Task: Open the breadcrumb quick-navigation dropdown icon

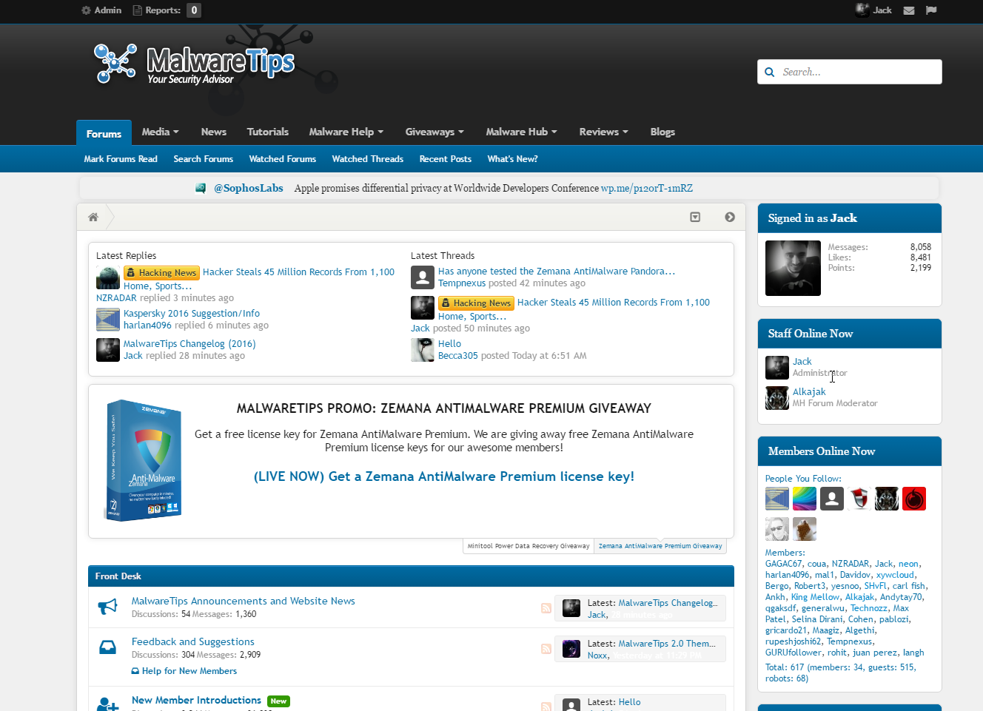Action: coord(695,217)
